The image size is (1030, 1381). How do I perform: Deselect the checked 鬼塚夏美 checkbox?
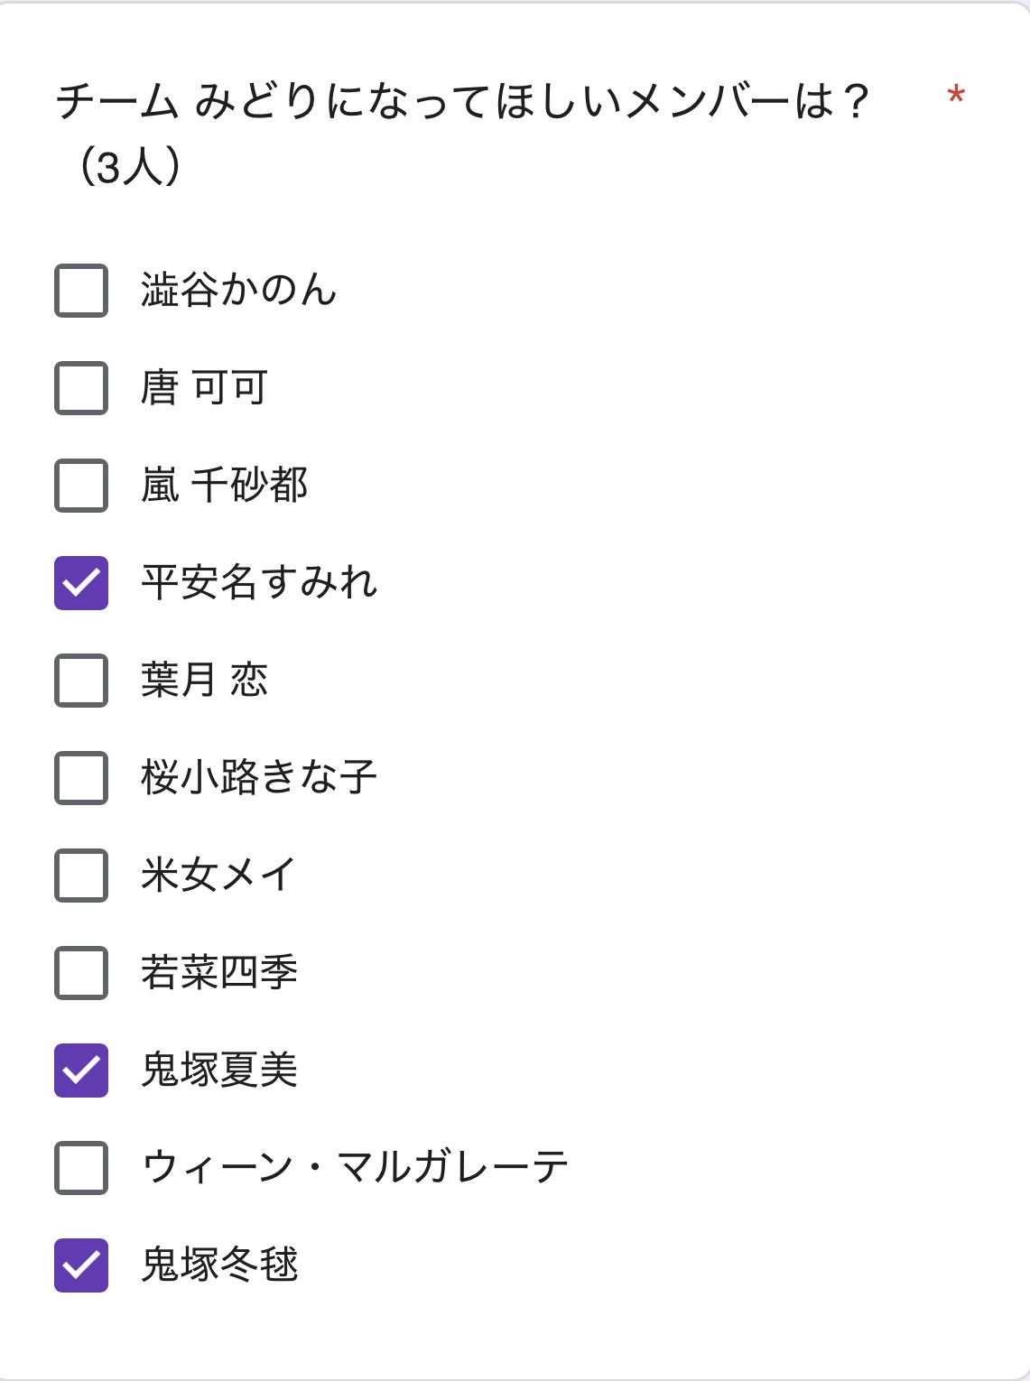[x=81, y=1071]
